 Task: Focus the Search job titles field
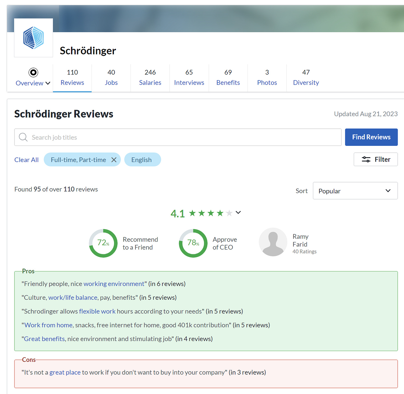coord(178,137)
